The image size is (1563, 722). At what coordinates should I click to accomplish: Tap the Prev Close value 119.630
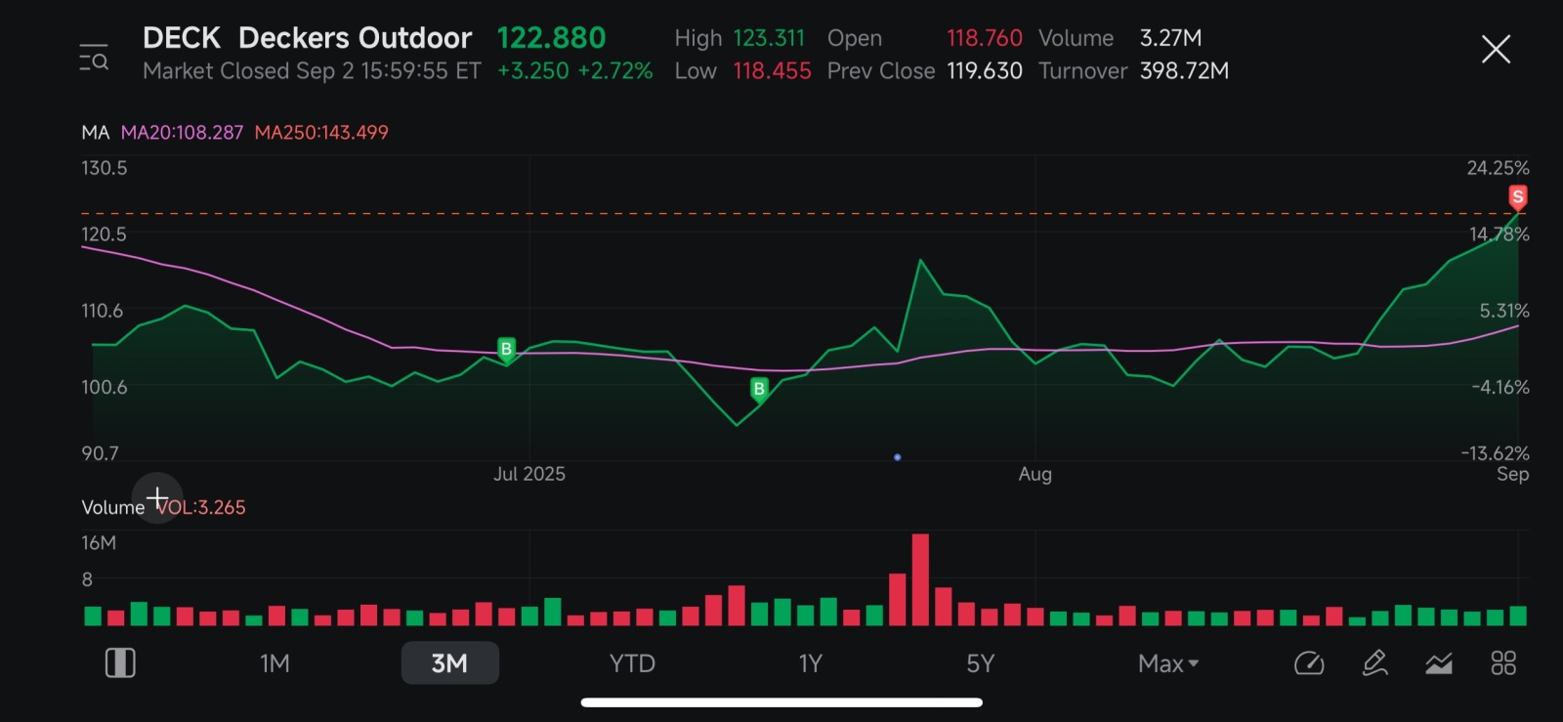(985, 71)
